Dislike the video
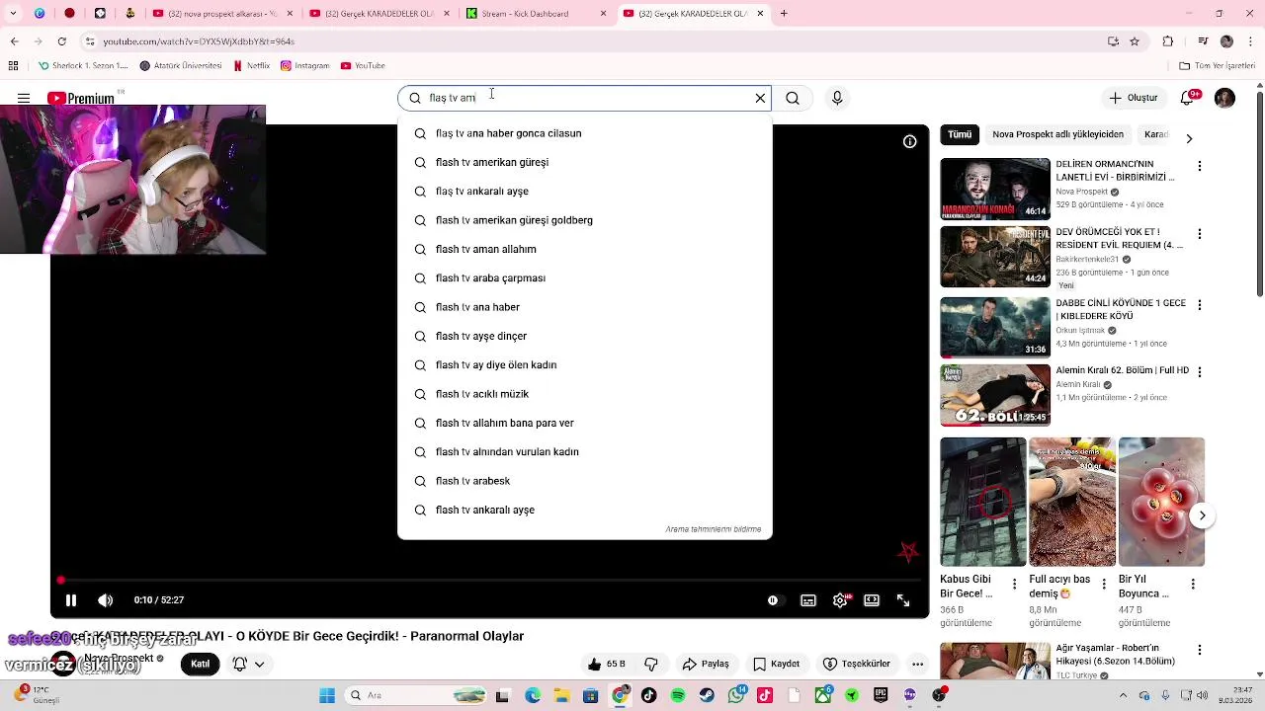The image size is (1265, 711). pyautogui.click(x=651, y=664)
